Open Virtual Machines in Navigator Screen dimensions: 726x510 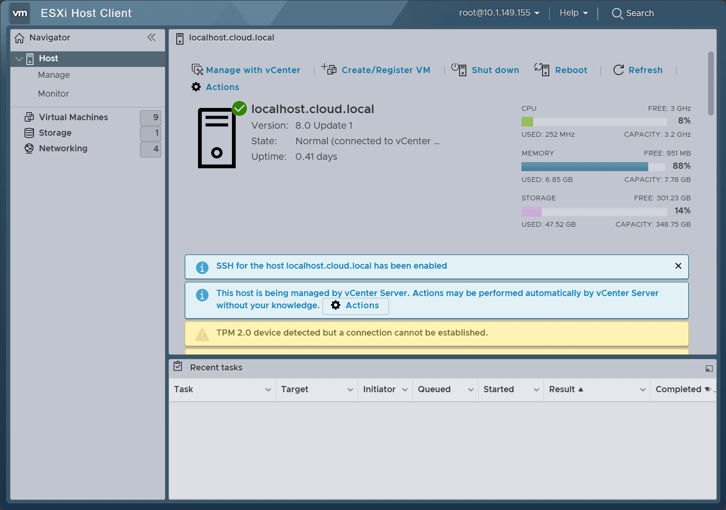click(73, 117)
